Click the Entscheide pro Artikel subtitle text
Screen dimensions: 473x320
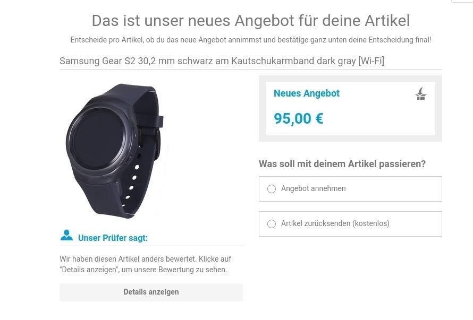point(251,40)
